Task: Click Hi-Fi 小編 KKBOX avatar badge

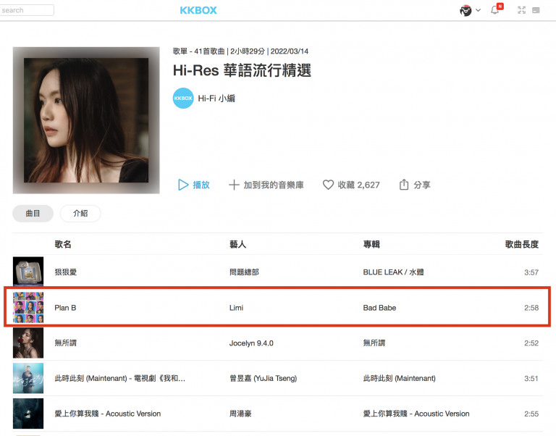Action: 183,98
